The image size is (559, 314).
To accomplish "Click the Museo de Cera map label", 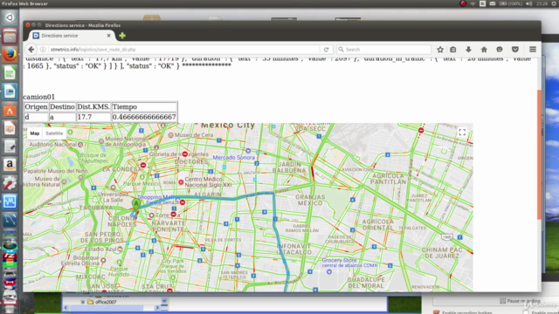I will click(194, 135).
